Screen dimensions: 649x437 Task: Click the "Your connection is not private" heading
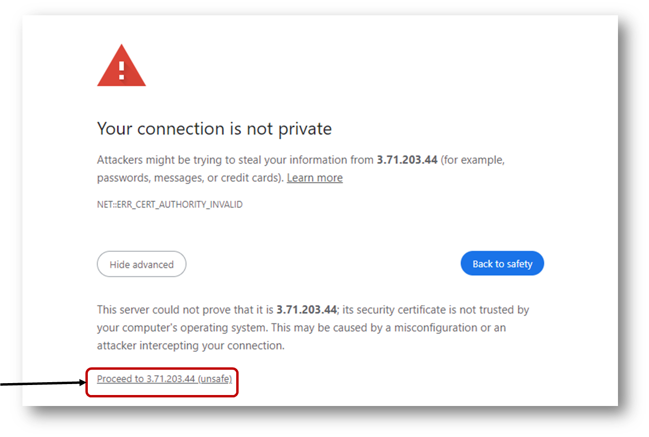[214, 129]
